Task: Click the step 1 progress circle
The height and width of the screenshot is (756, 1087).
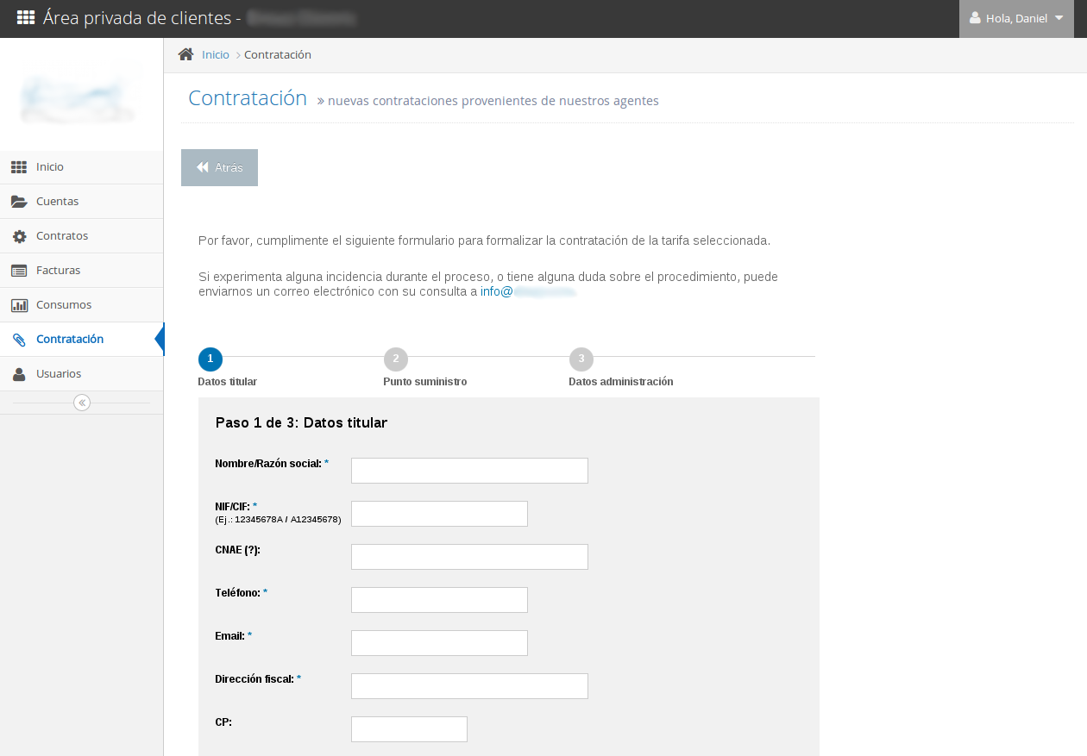Action: pos(210,359)
